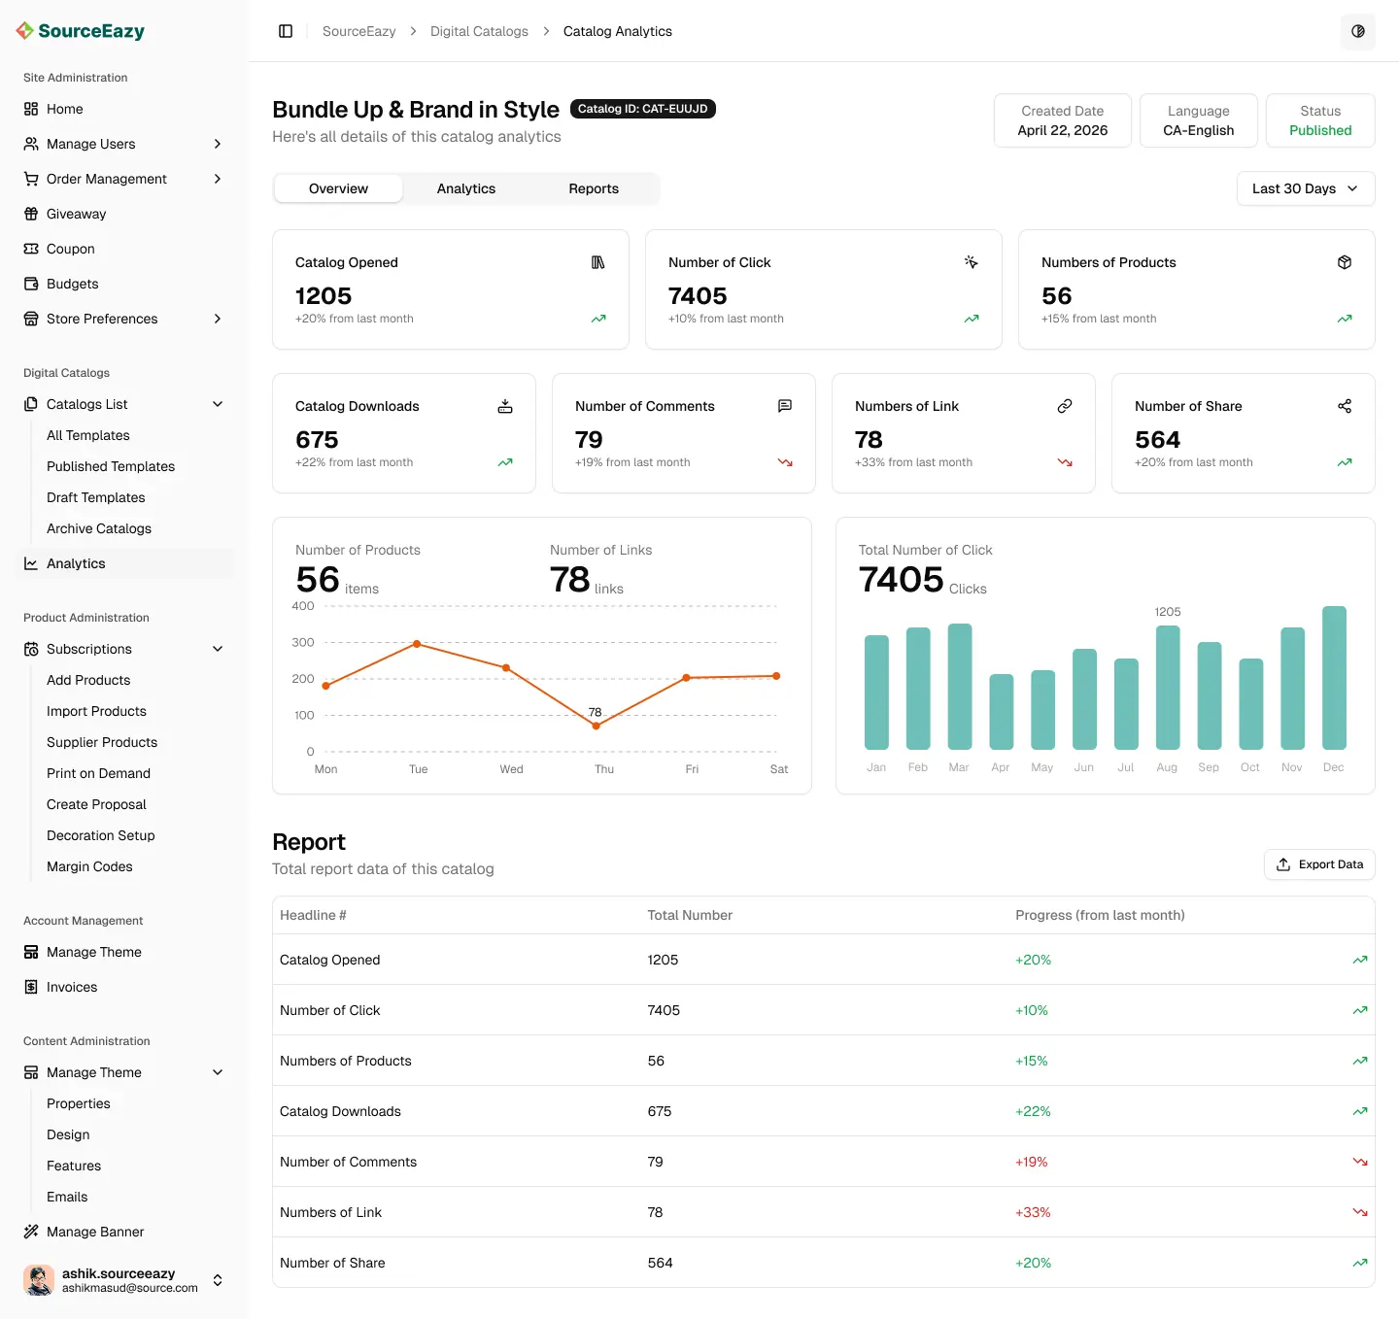The image size is (1399, 1319).
Task: Click the Numbers of Link row down-trend icon
Action: click(1360, 1212)
